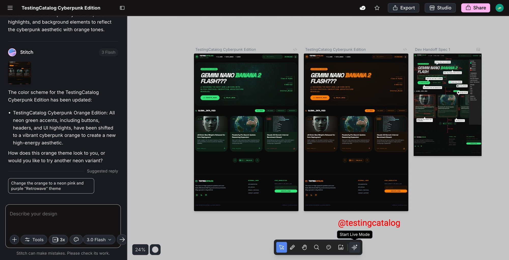Click the "Dev Handoff Spec 1" frame label
The image size is (509, 260).
pos(432,49)
